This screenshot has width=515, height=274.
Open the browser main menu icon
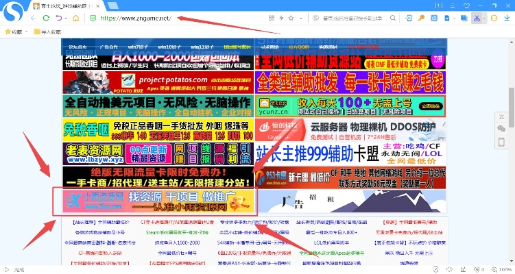[453, 5]
